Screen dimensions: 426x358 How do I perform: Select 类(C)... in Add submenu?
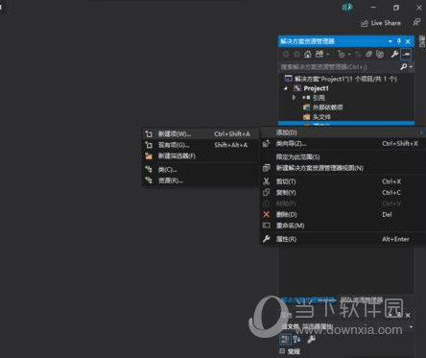click(201, 170)
